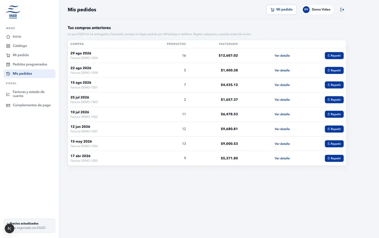Click the amount $12,607.02
379x238 pixels.
(x=228, y=56)
